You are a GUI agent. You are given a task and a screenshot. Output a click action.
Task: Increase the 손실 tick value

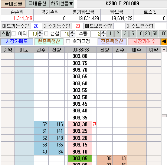pyautogui.click(x=72, y=32)
